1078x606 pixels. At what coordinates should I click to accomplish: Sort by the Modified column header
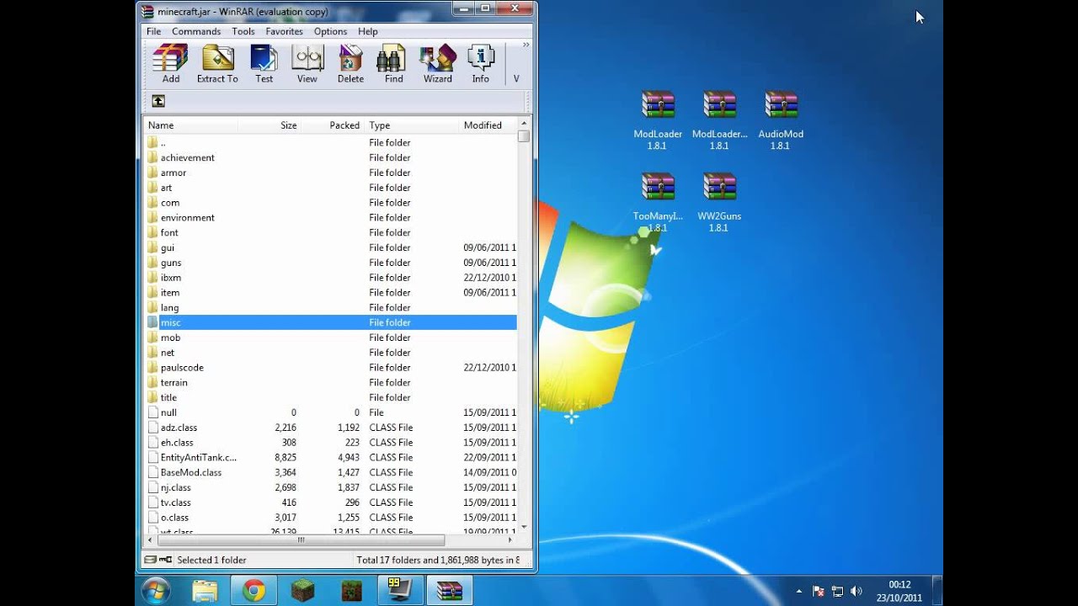[488, 125]
